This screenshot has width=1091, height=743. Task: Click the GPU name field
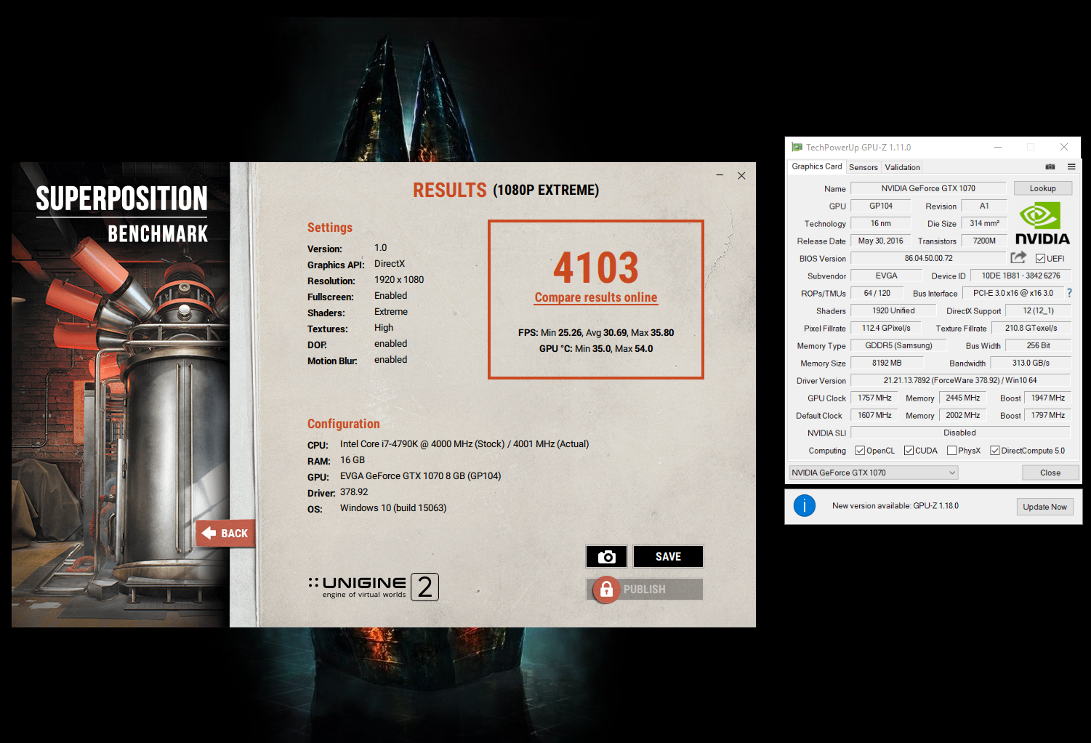click(x=928, y=188)
